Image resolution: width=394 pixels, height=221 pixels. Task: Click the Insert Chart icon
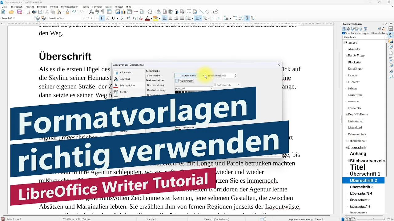(x=123, y=12)
